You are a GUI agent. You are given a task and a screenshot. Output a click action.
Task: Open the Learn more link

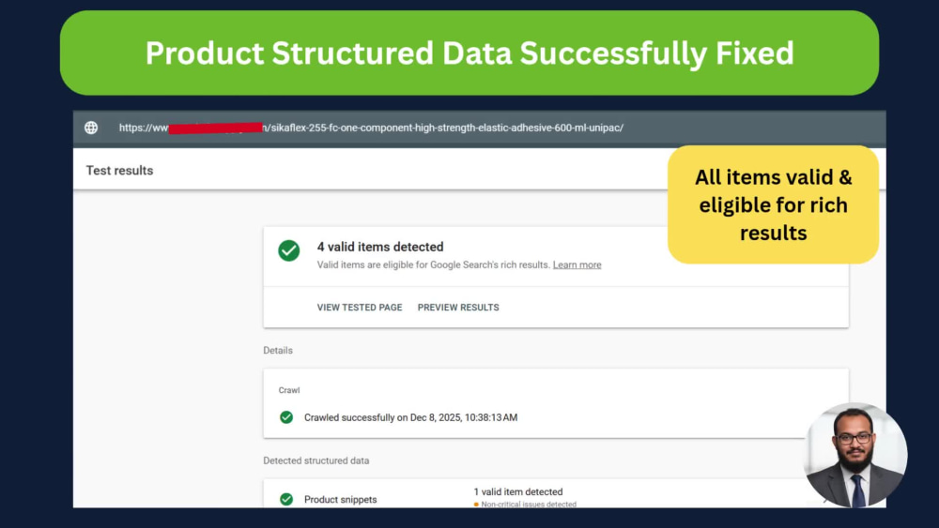click(577, 264)
